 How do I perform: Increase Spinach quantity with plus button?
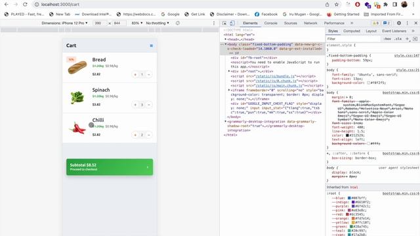pyautogui.click(x=135, y=105)
